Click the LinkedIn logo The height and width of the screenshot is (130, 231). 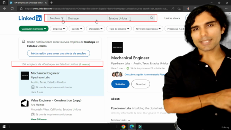click(x=30, y=18)
